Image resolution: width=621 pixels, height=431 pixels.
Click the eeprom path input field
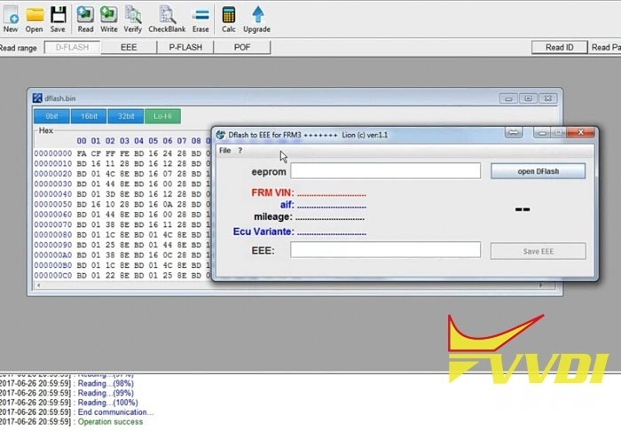coord(385,171)
